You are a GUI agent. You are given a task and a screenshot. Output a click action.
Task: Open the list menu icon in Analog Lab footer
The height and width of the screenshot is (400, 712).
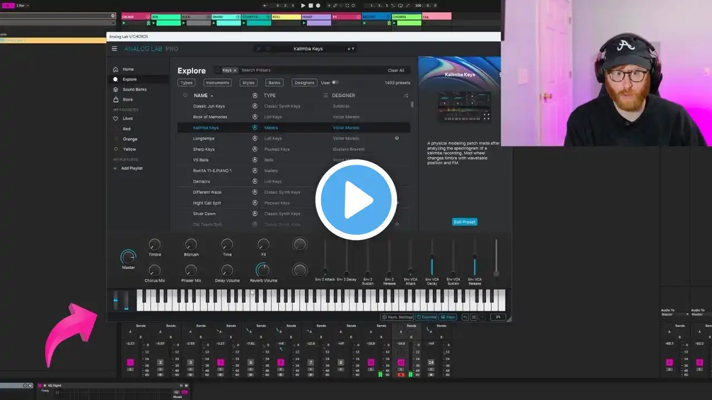pyautogui.click(x=474, y=317)
